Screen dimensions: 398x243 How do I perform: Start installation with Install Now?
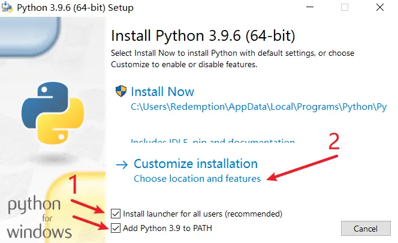[x=162, y=92]
